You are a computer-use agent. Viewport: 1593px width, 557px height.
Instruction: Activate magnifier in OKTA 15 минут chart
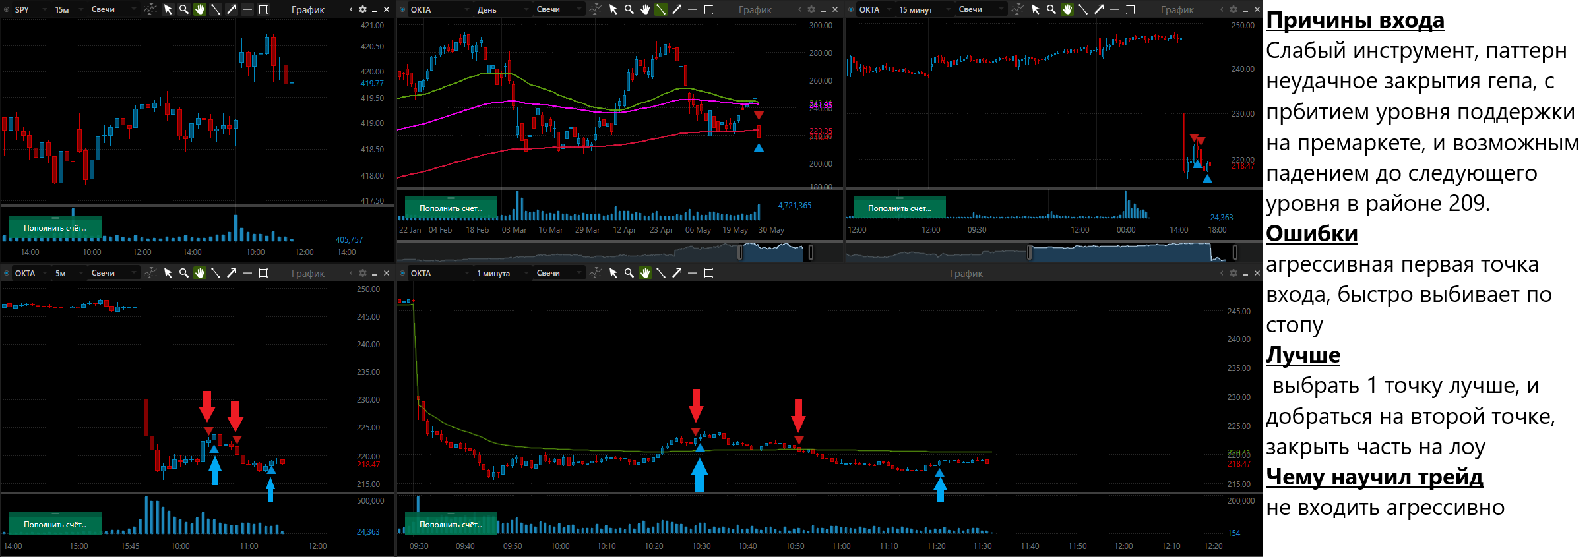point(1051,9)
